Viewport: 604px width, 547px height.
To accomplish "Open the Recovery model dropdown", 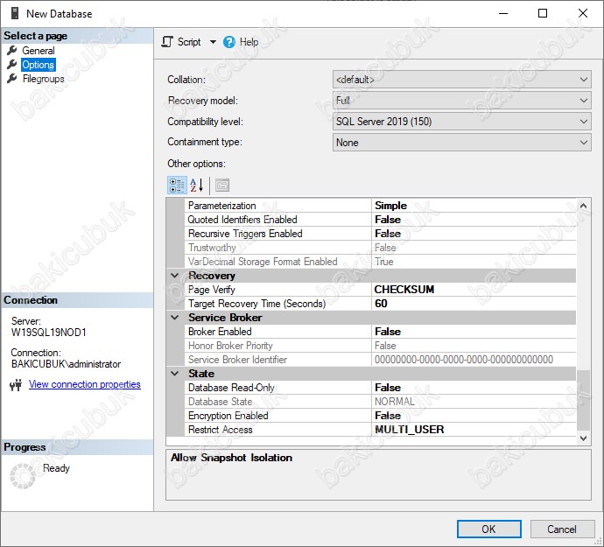I will pyautogui.click(x=461, y=101).
